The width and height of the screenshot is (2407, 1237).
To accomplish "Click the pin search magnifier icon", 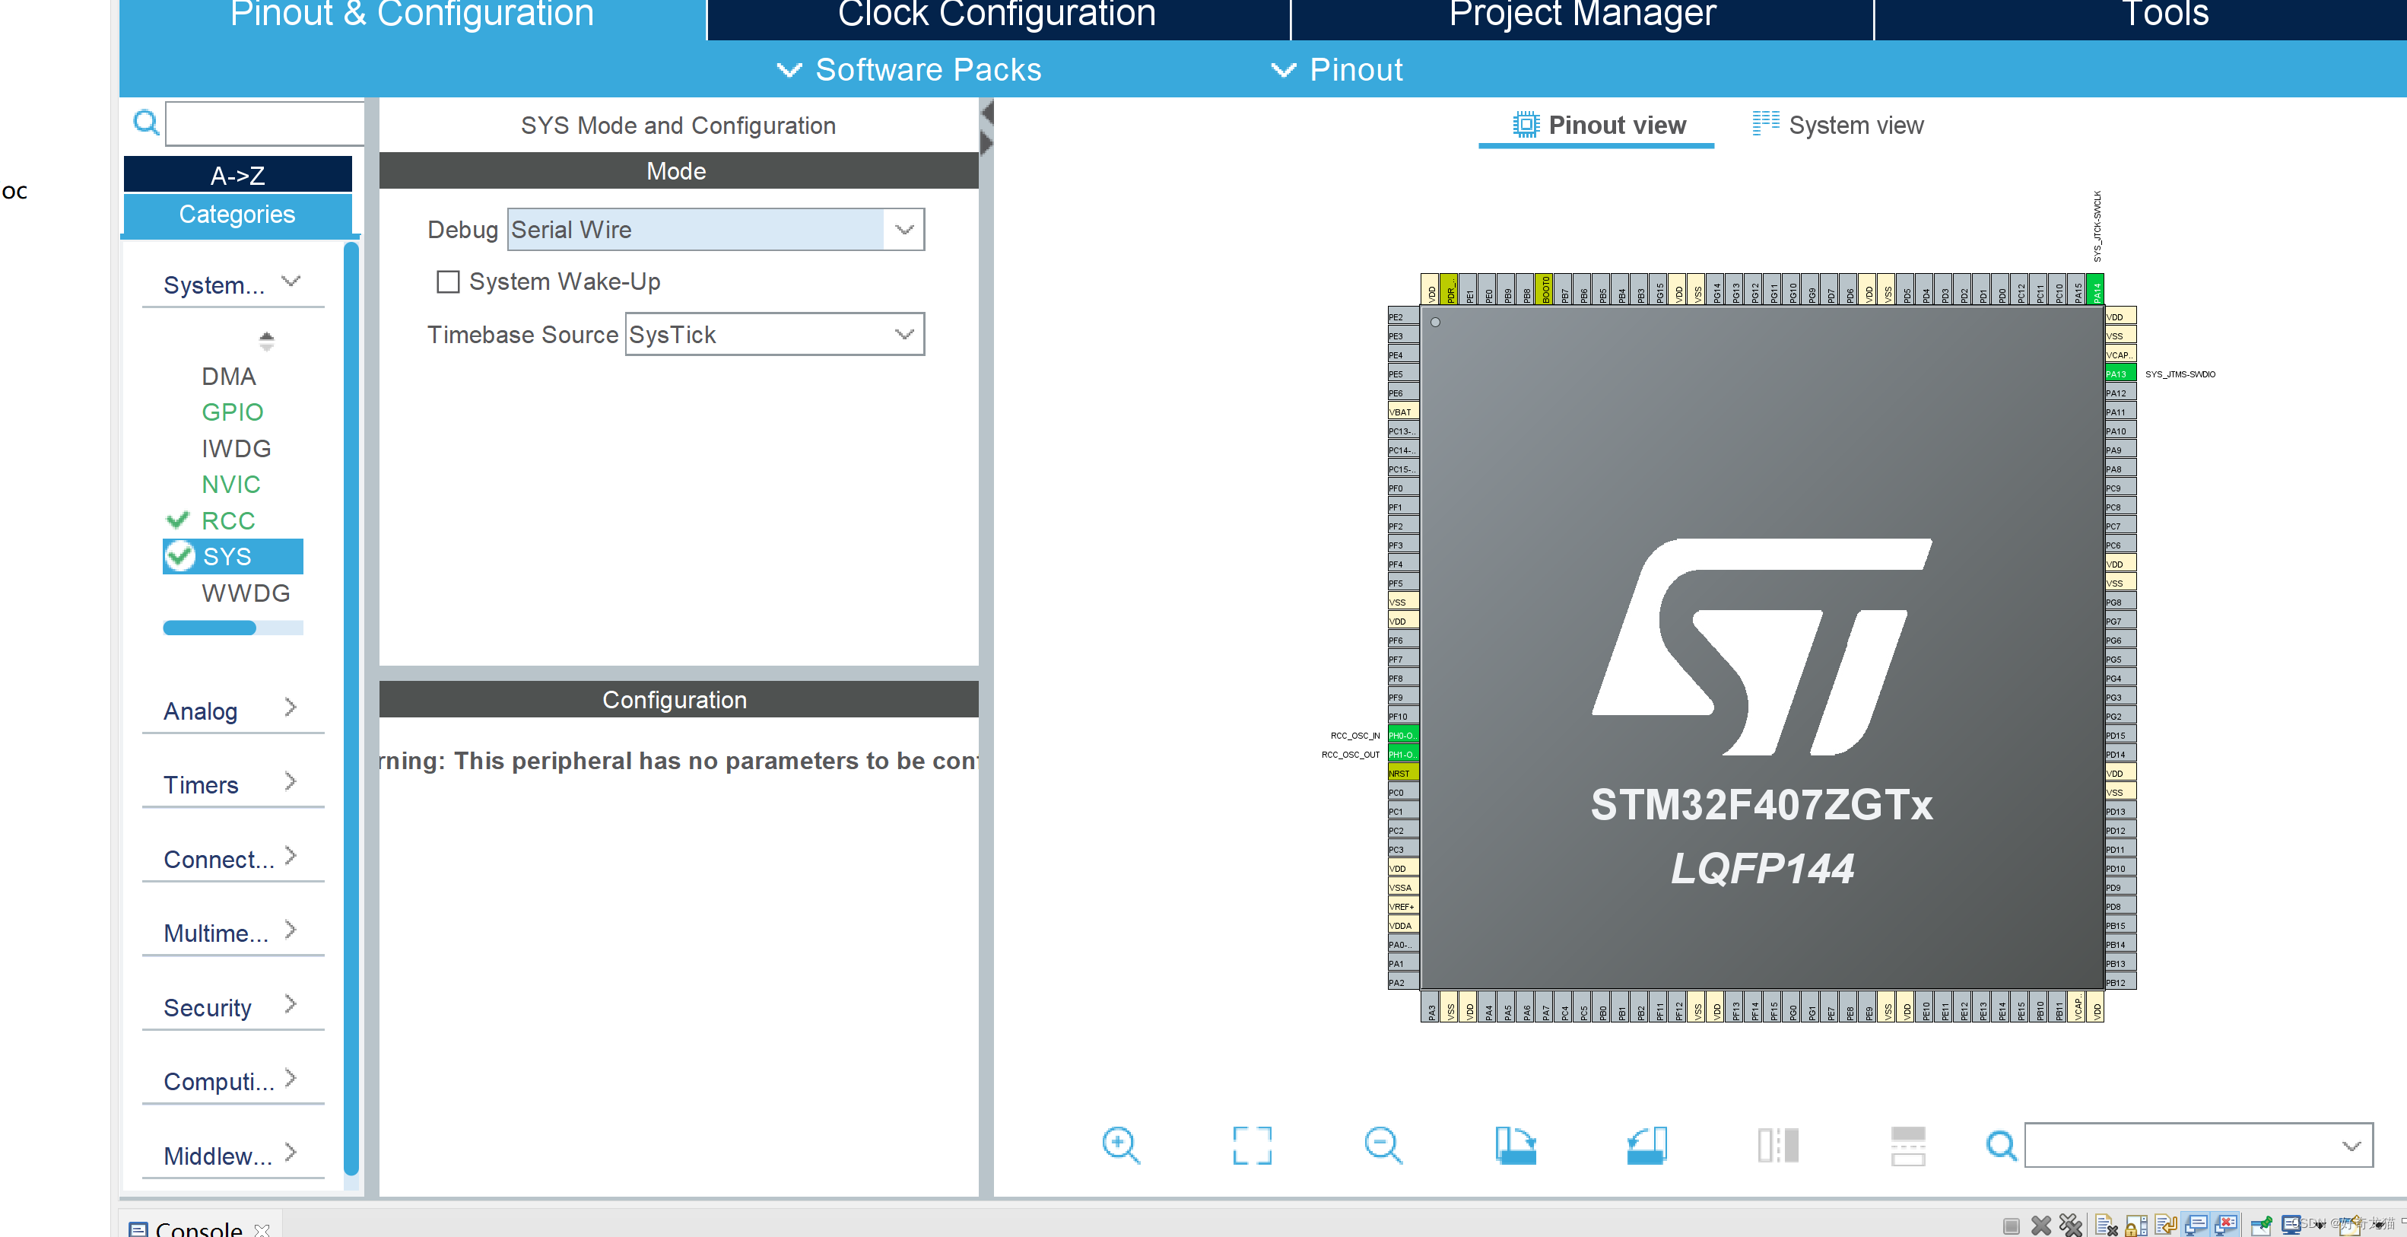I will [x=2001, y=1144].
